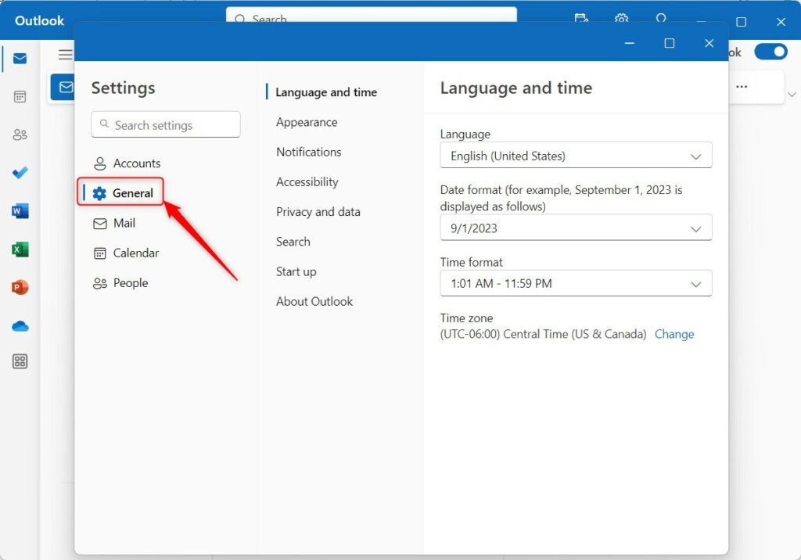
Task: Open the Calendar from the left sidebar
Action: coord(20,95)
